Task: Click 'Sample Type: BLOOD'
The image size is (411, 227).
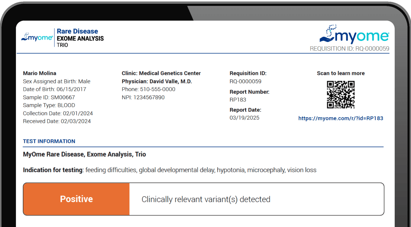Action: tap(49, 105)
